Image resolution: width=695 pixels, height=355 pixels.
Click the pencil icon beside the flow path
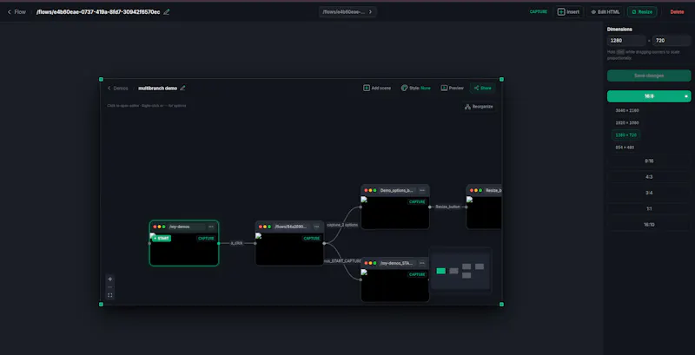tap(167, 12)
